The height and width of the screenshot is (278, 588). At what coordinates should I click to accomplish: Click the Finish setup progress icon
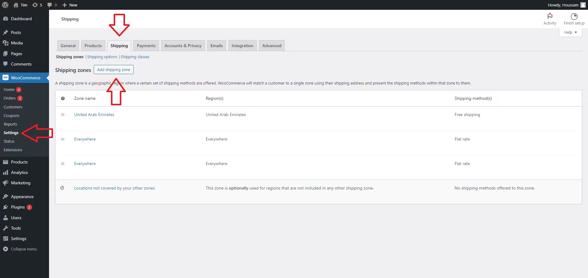[x=574, y=16]
